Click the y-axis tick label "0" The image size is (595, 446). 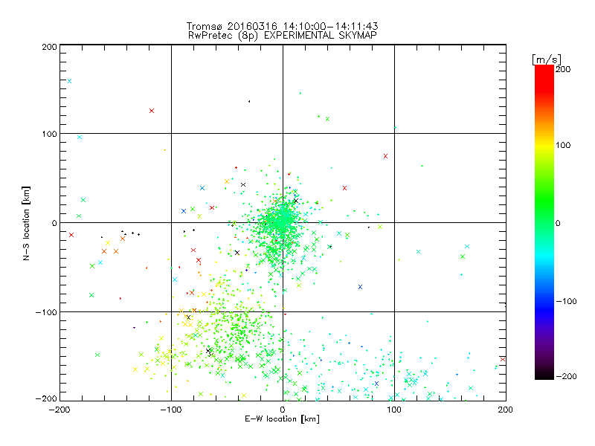[54, 223]
